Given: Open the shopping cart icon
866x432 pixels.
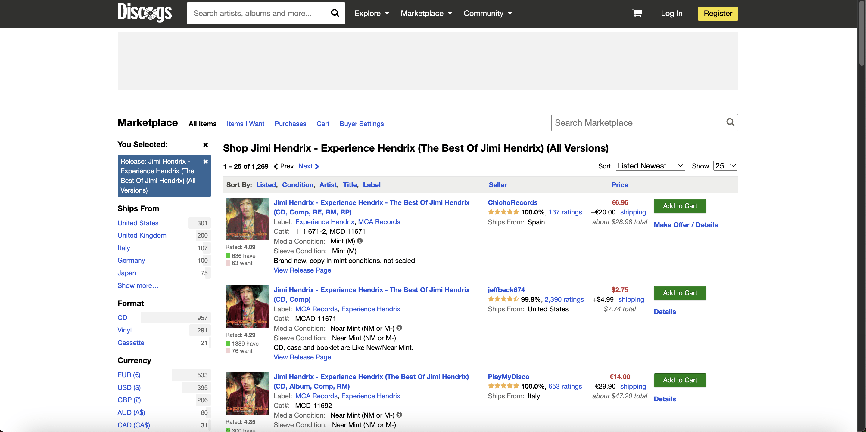Looking at the screenshot, I should [x=637, y=14].
